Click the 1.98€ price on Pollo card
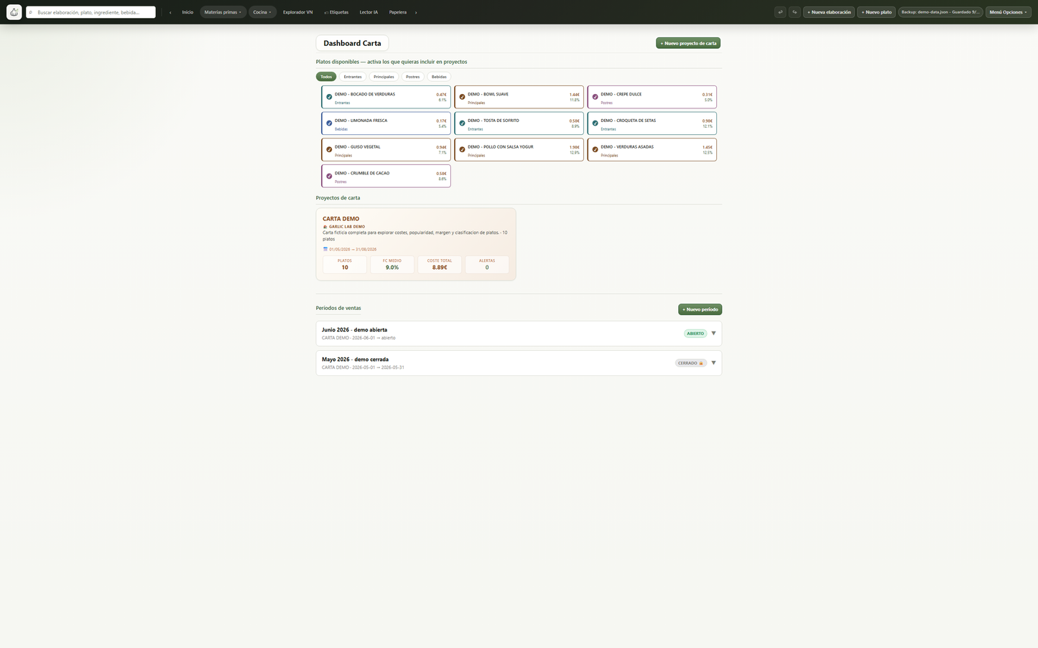 coord(574,147)
